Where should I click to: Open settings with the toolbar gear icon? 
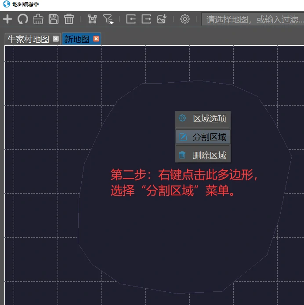click(185, 19)
